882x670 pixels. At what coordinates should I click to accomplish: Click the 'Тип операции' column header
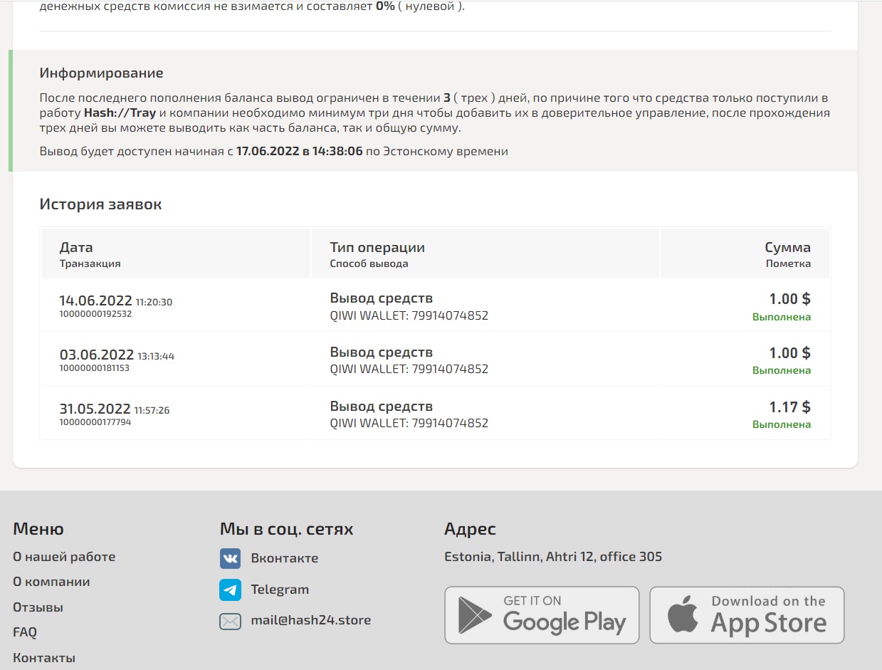pos(377,248)
